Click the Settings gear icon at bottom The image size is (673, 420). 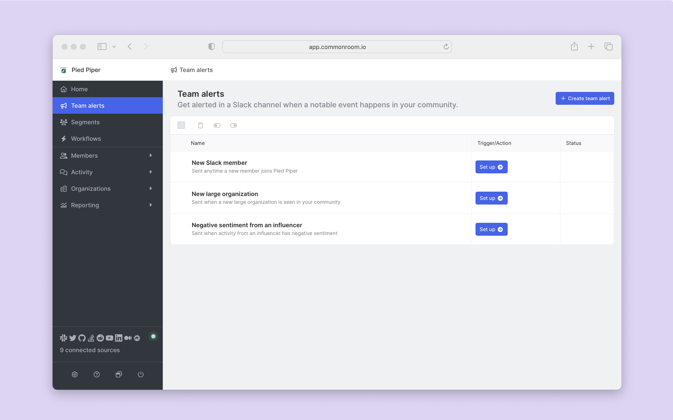pos(75,374)
